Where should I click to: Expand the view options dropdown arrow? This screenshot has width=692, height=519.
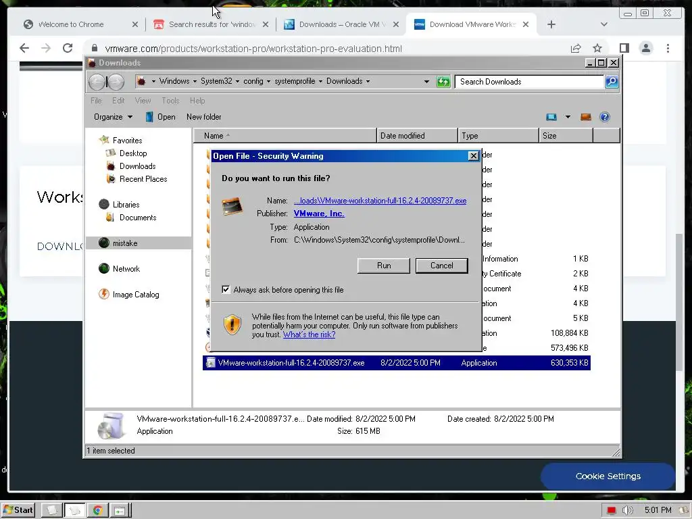click(x=568, y=117)
